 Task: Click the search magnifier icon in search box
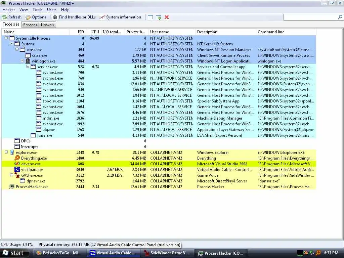(340, 17)
